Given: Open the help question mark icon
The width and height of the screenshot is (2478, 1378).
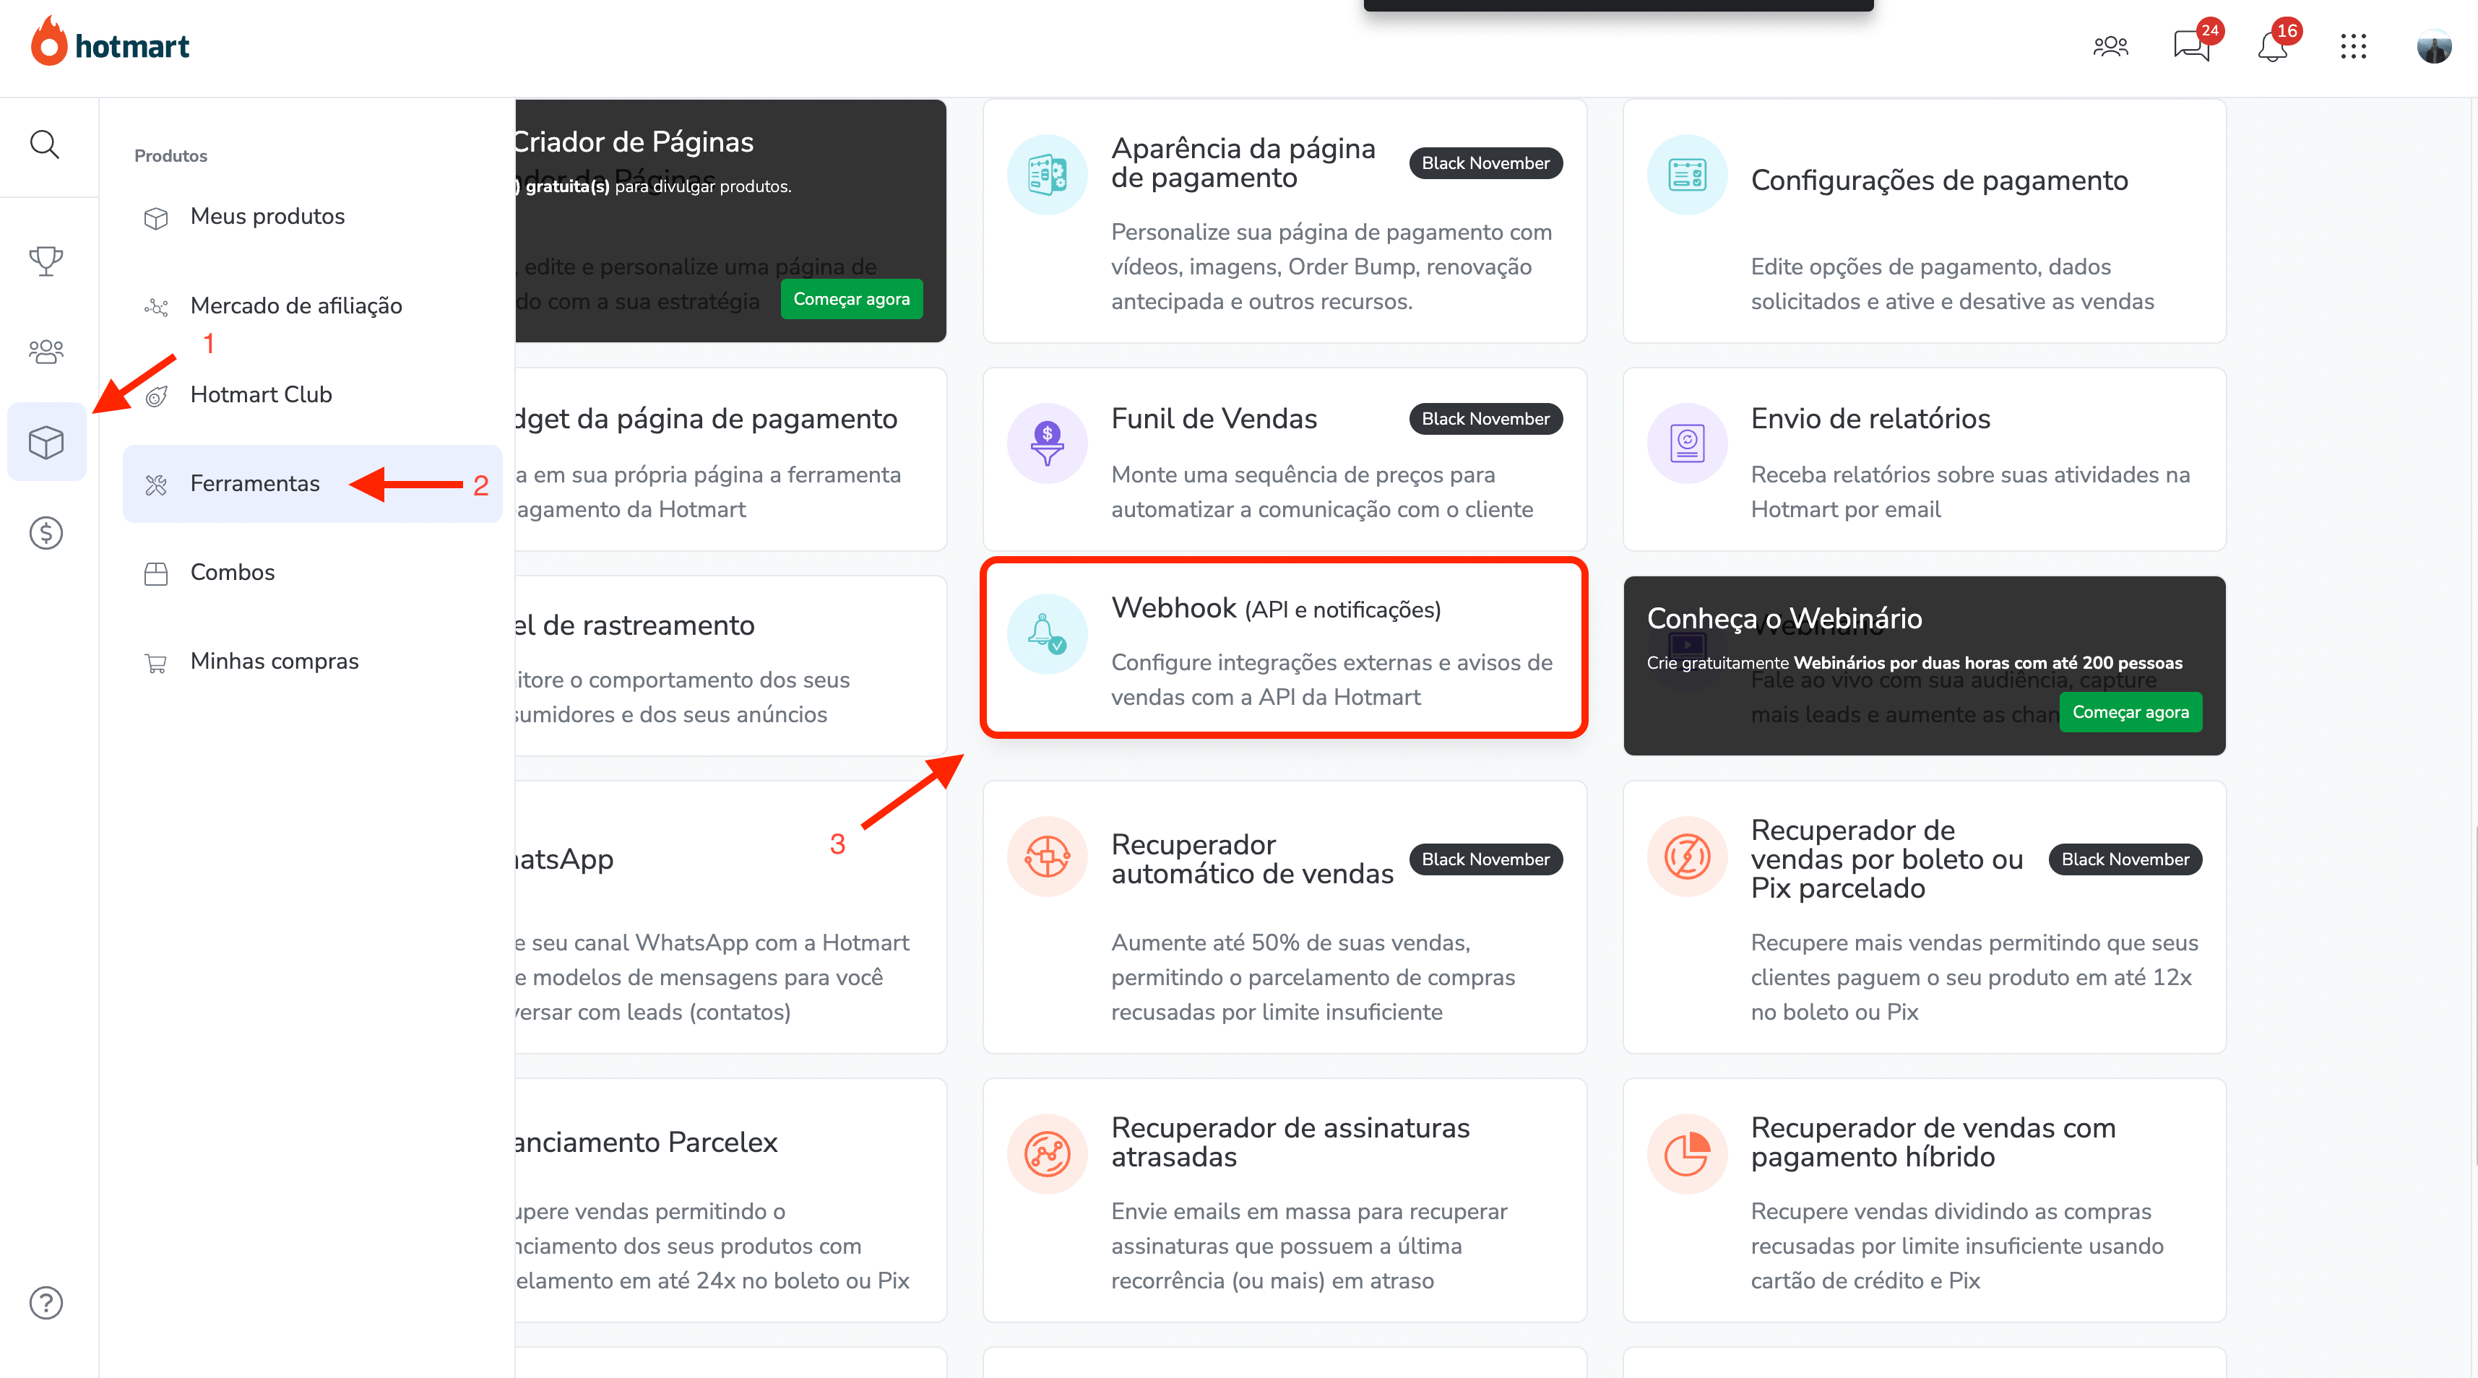Looking at the screenshot, I should (x=46, y=1303).
